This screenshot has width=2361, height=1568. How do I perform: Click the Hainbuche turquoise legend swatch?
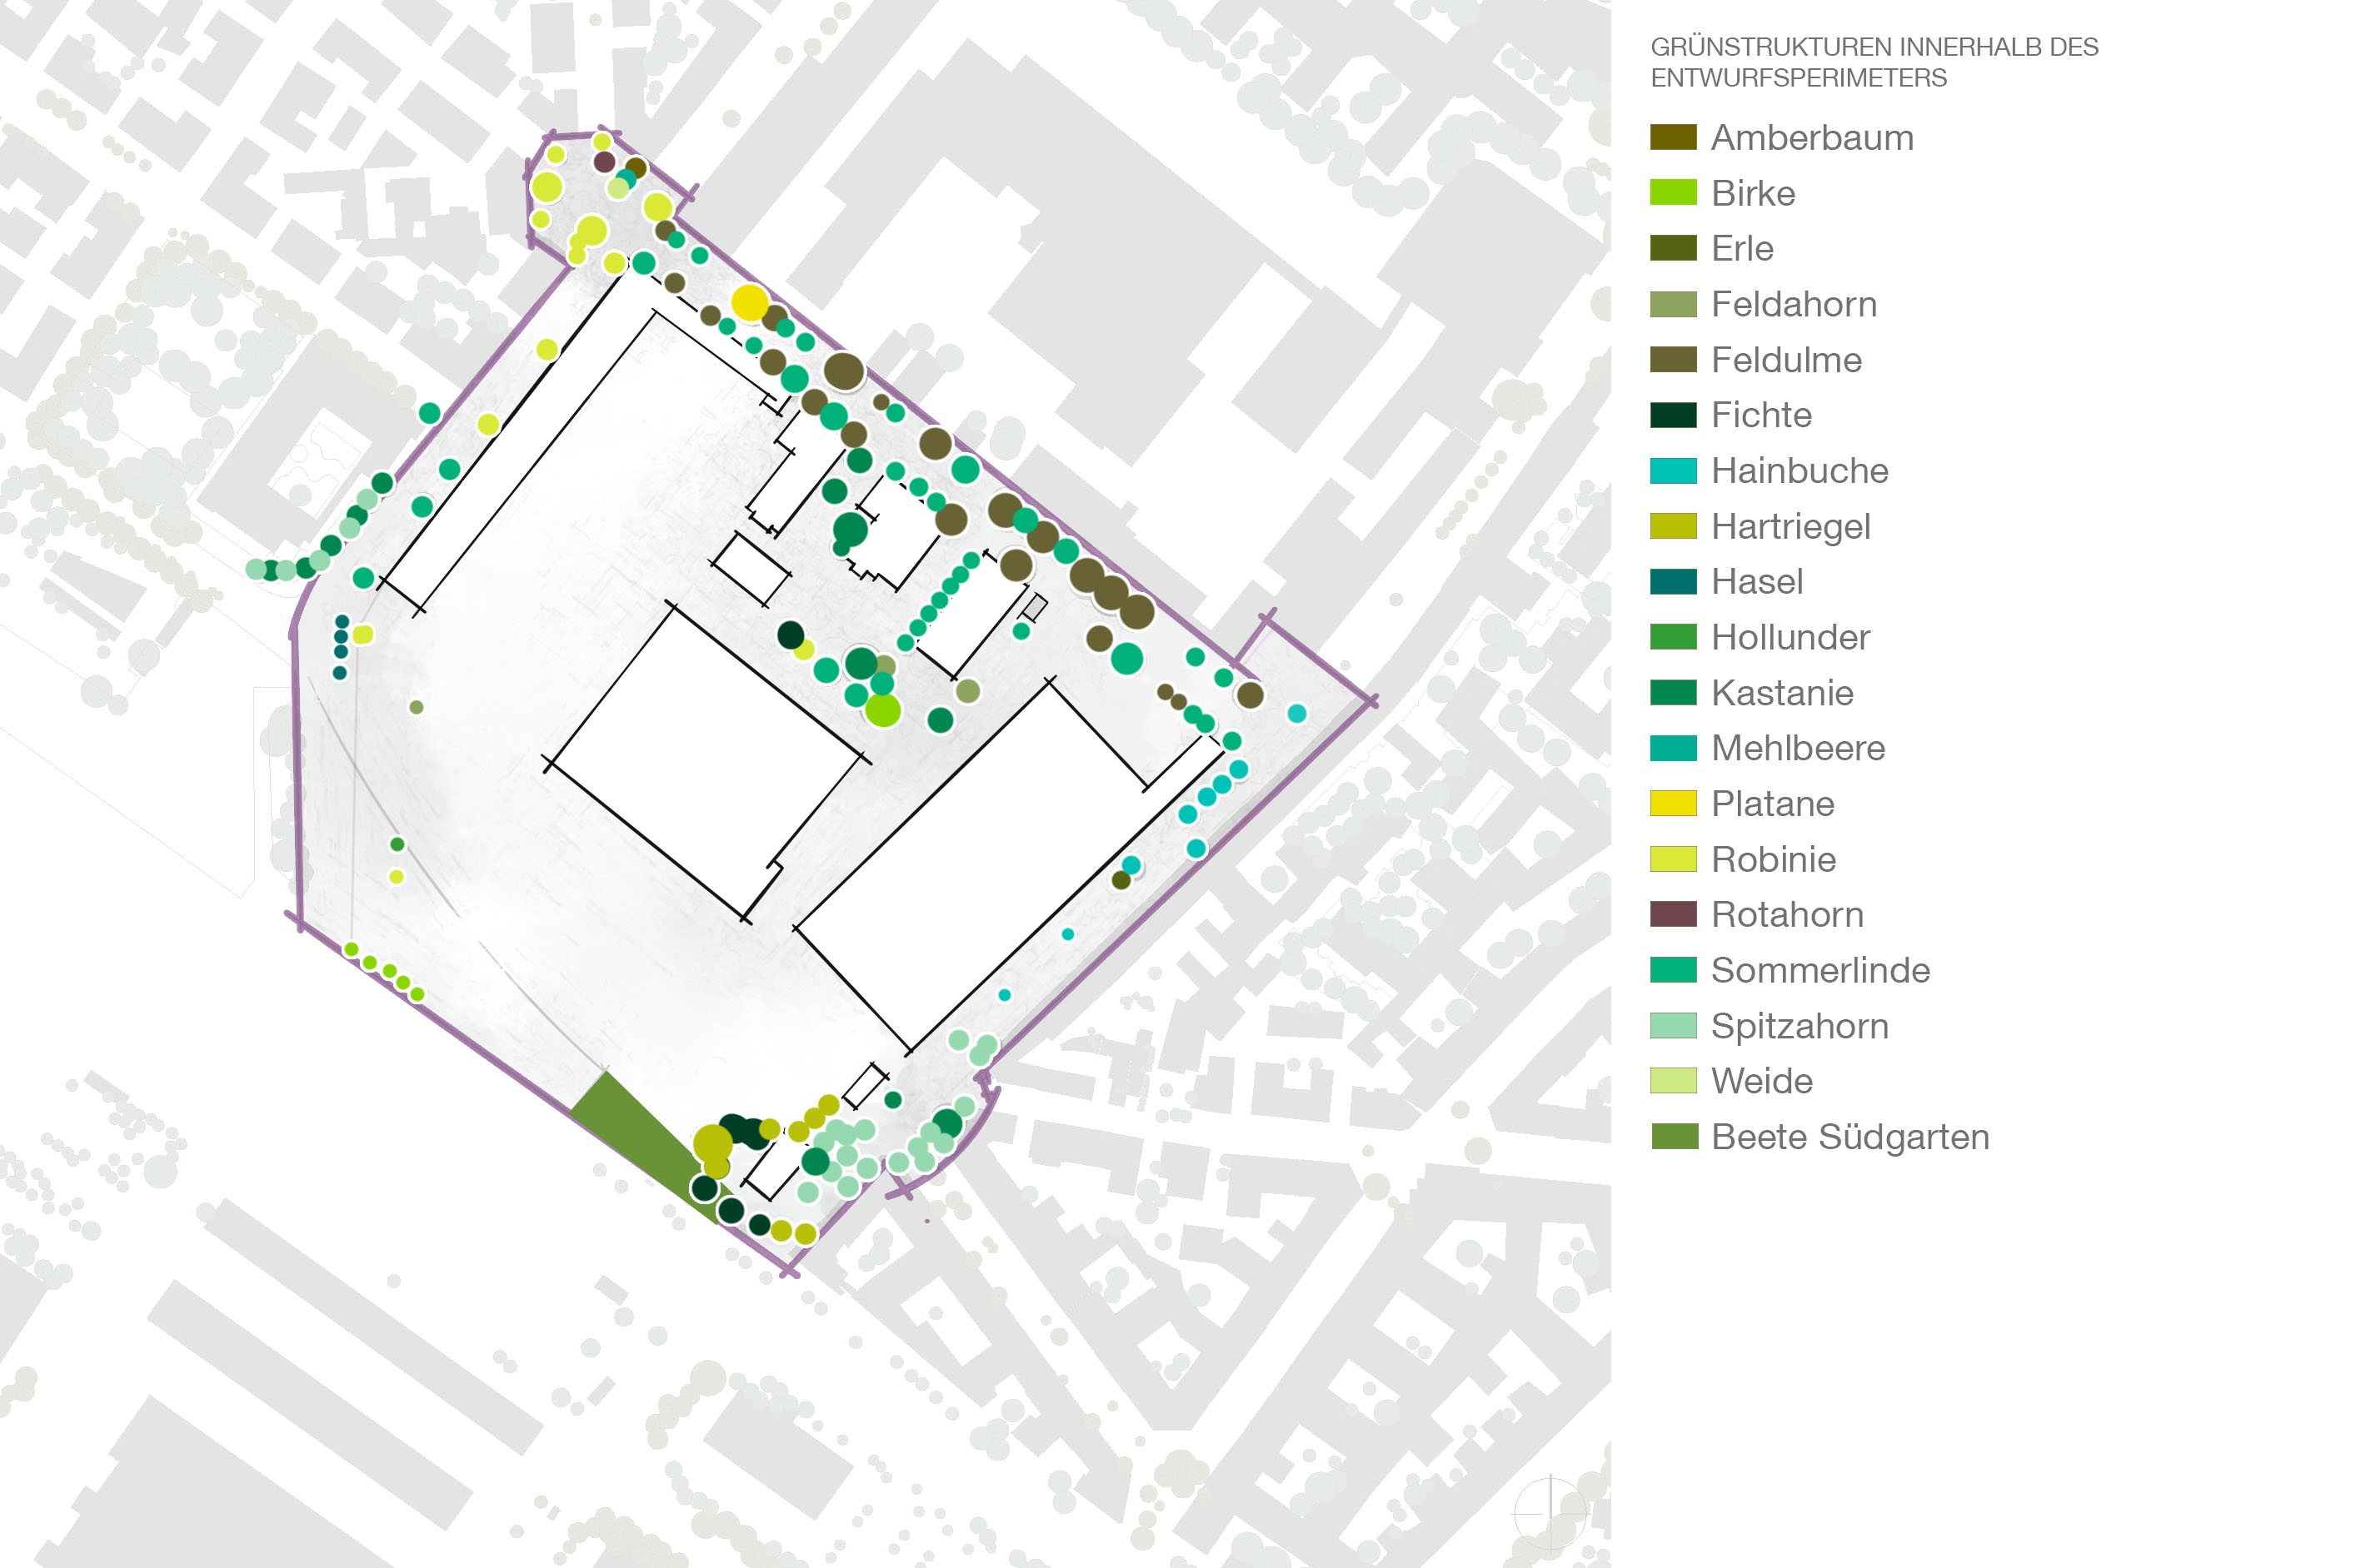coord(1673,471)
